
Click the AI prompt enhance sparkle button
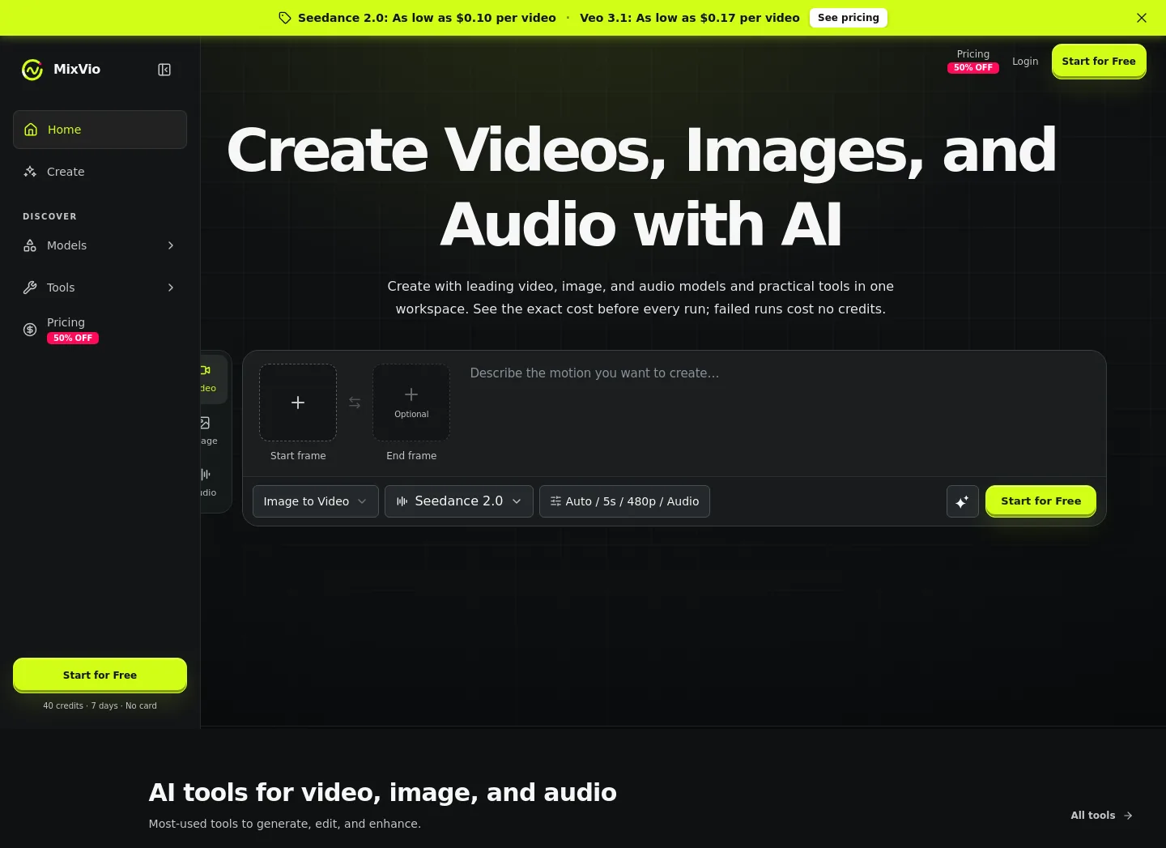point(963,501)
